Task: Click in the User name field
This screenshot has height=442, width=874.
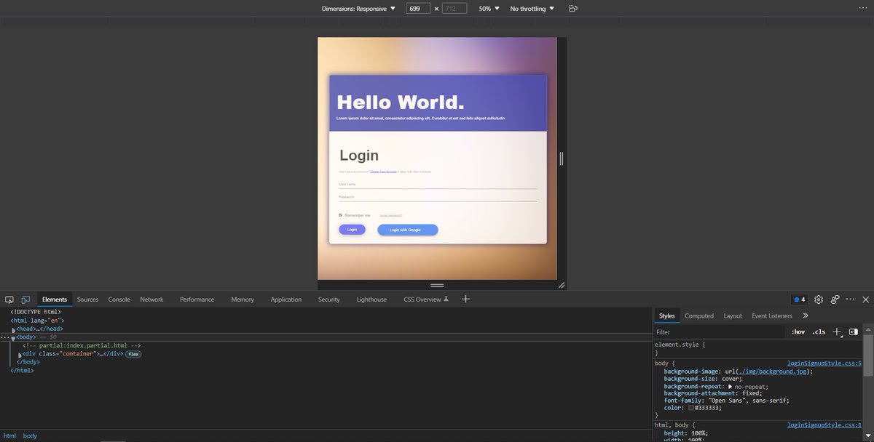Action: tap(438, 184)
